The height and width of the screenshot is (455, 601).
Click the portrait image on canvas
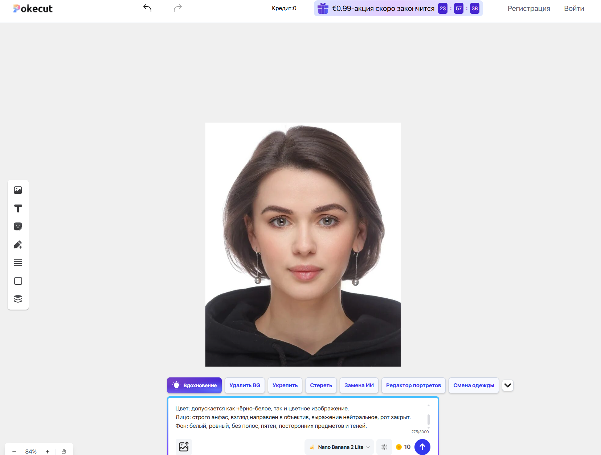coord(303,245)
